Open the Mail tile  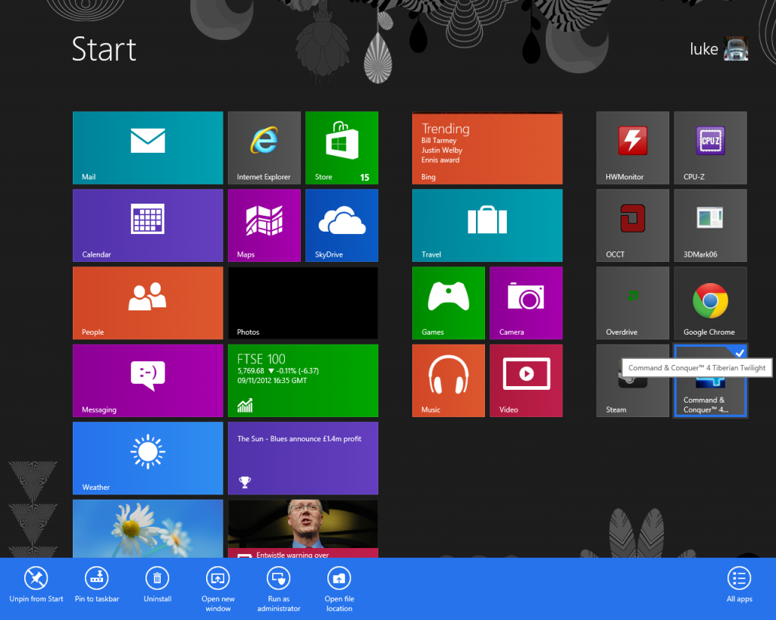148,148
